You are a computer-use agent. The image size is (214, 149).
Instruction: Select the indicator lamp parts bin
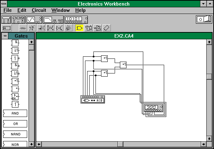coord(69,28)
